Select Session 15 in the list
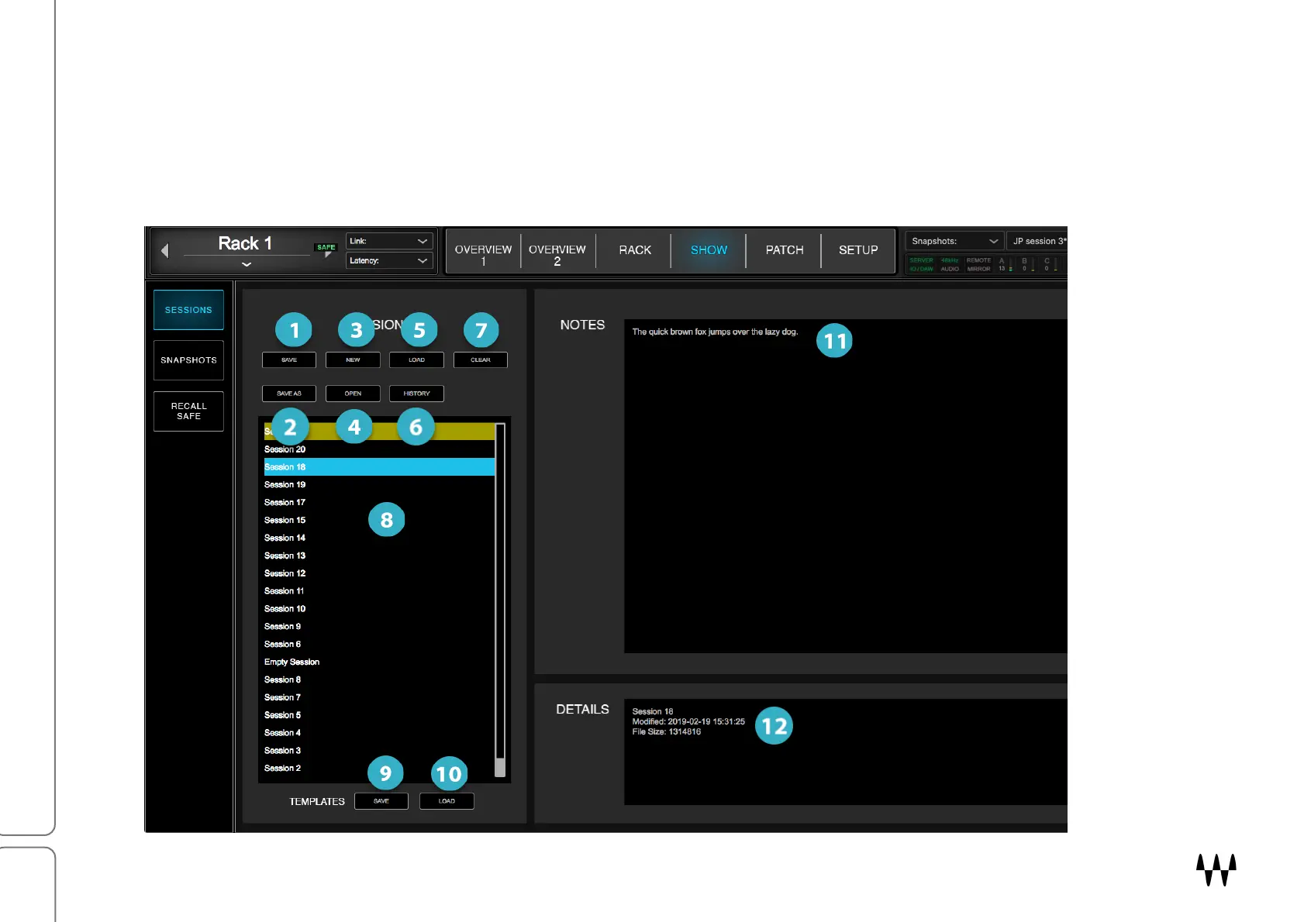This screenshot has height=922, width=1304. tap(379, 521)
